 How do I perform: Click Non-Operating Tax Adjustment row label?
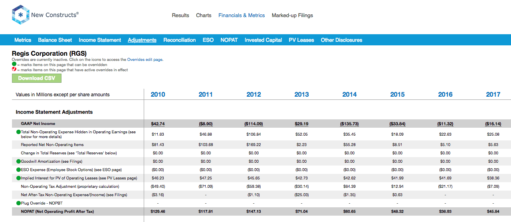pyautogui.click(x=70, y=186)
